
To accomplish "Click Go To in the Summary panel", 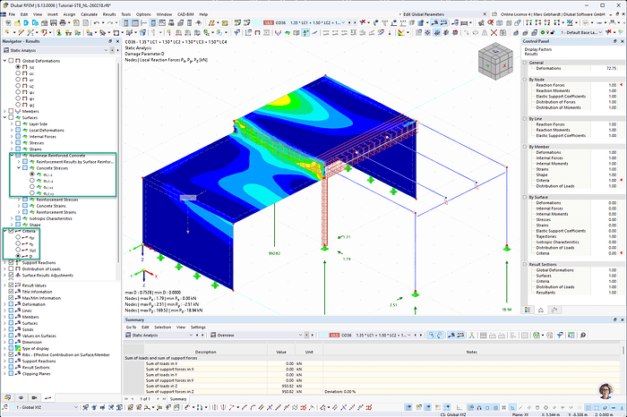I will 130,327.
